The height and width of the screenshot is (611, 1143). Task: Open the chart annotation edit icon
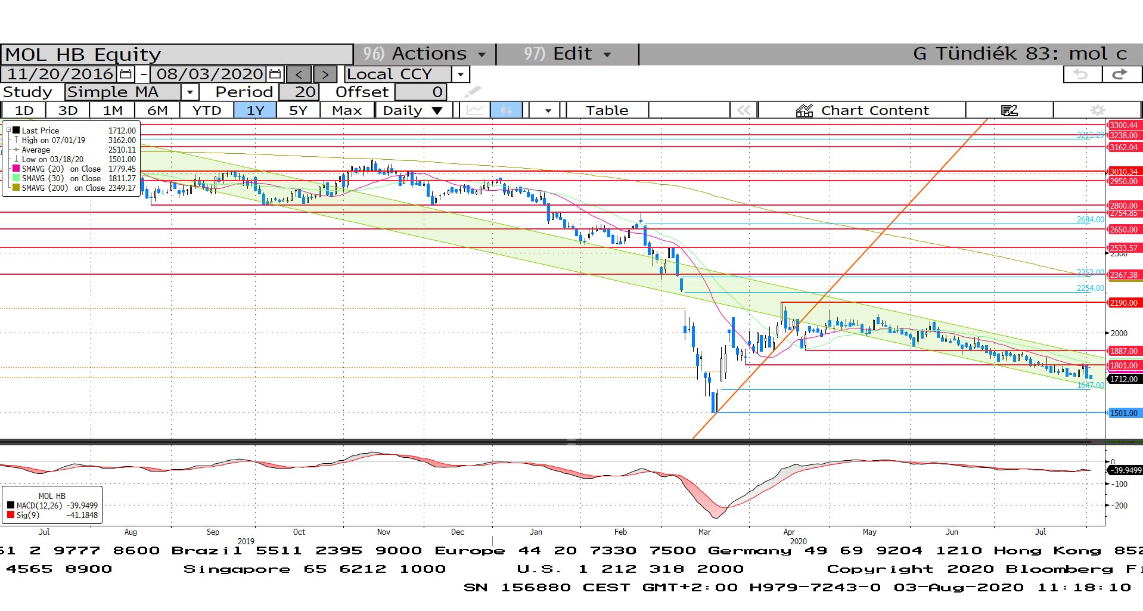[1010, 110]
